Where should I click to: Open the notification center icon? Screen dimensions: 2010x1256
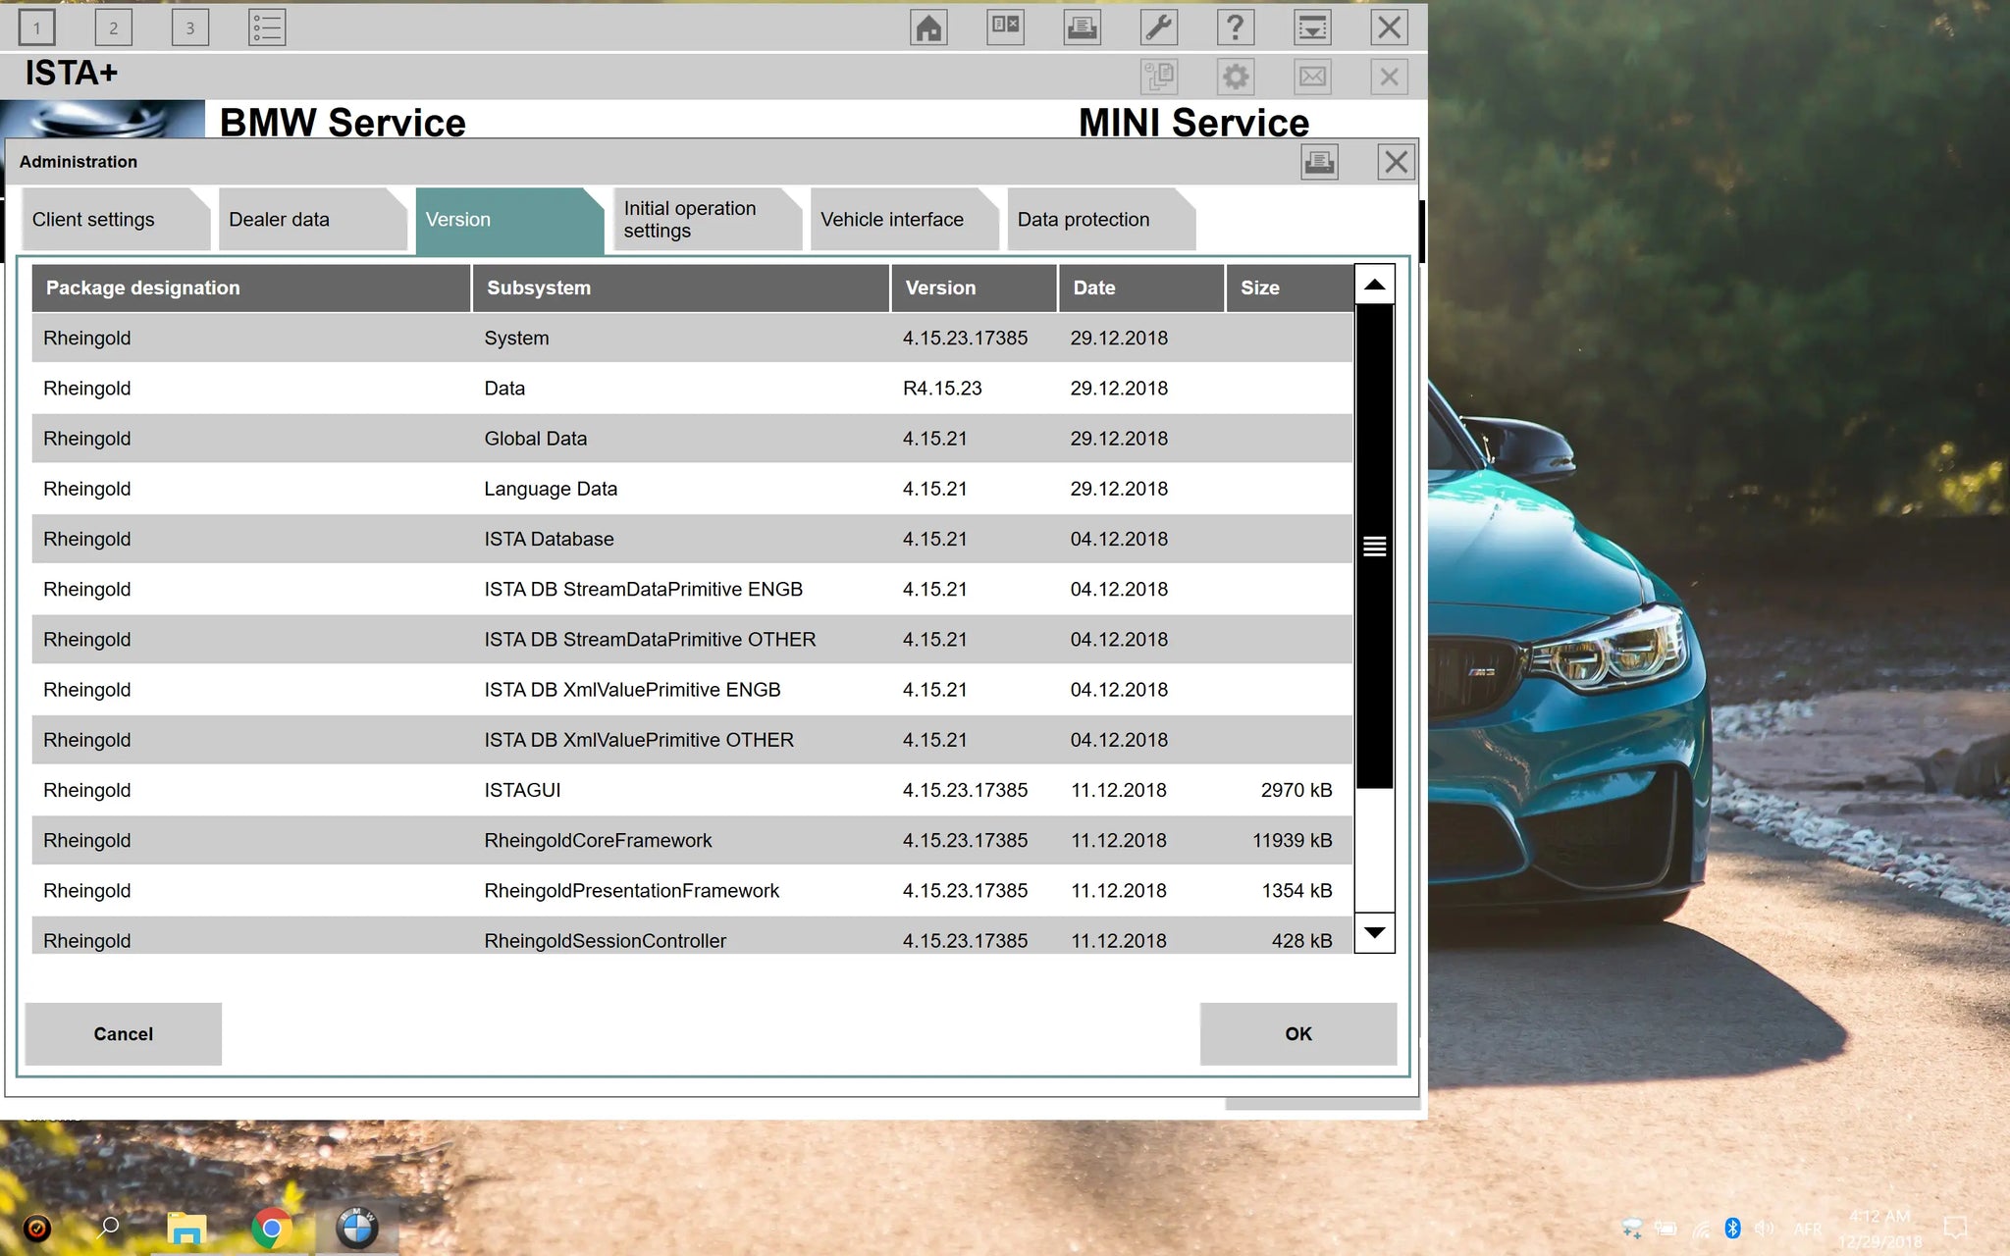pyautogui.click(x=1955, y=1228)
